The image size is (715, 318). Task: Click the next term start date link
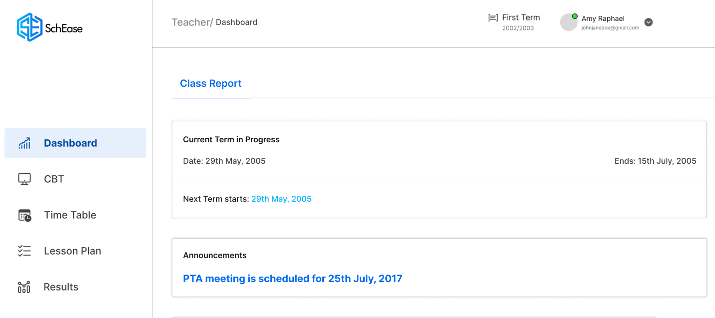point(281,199)
